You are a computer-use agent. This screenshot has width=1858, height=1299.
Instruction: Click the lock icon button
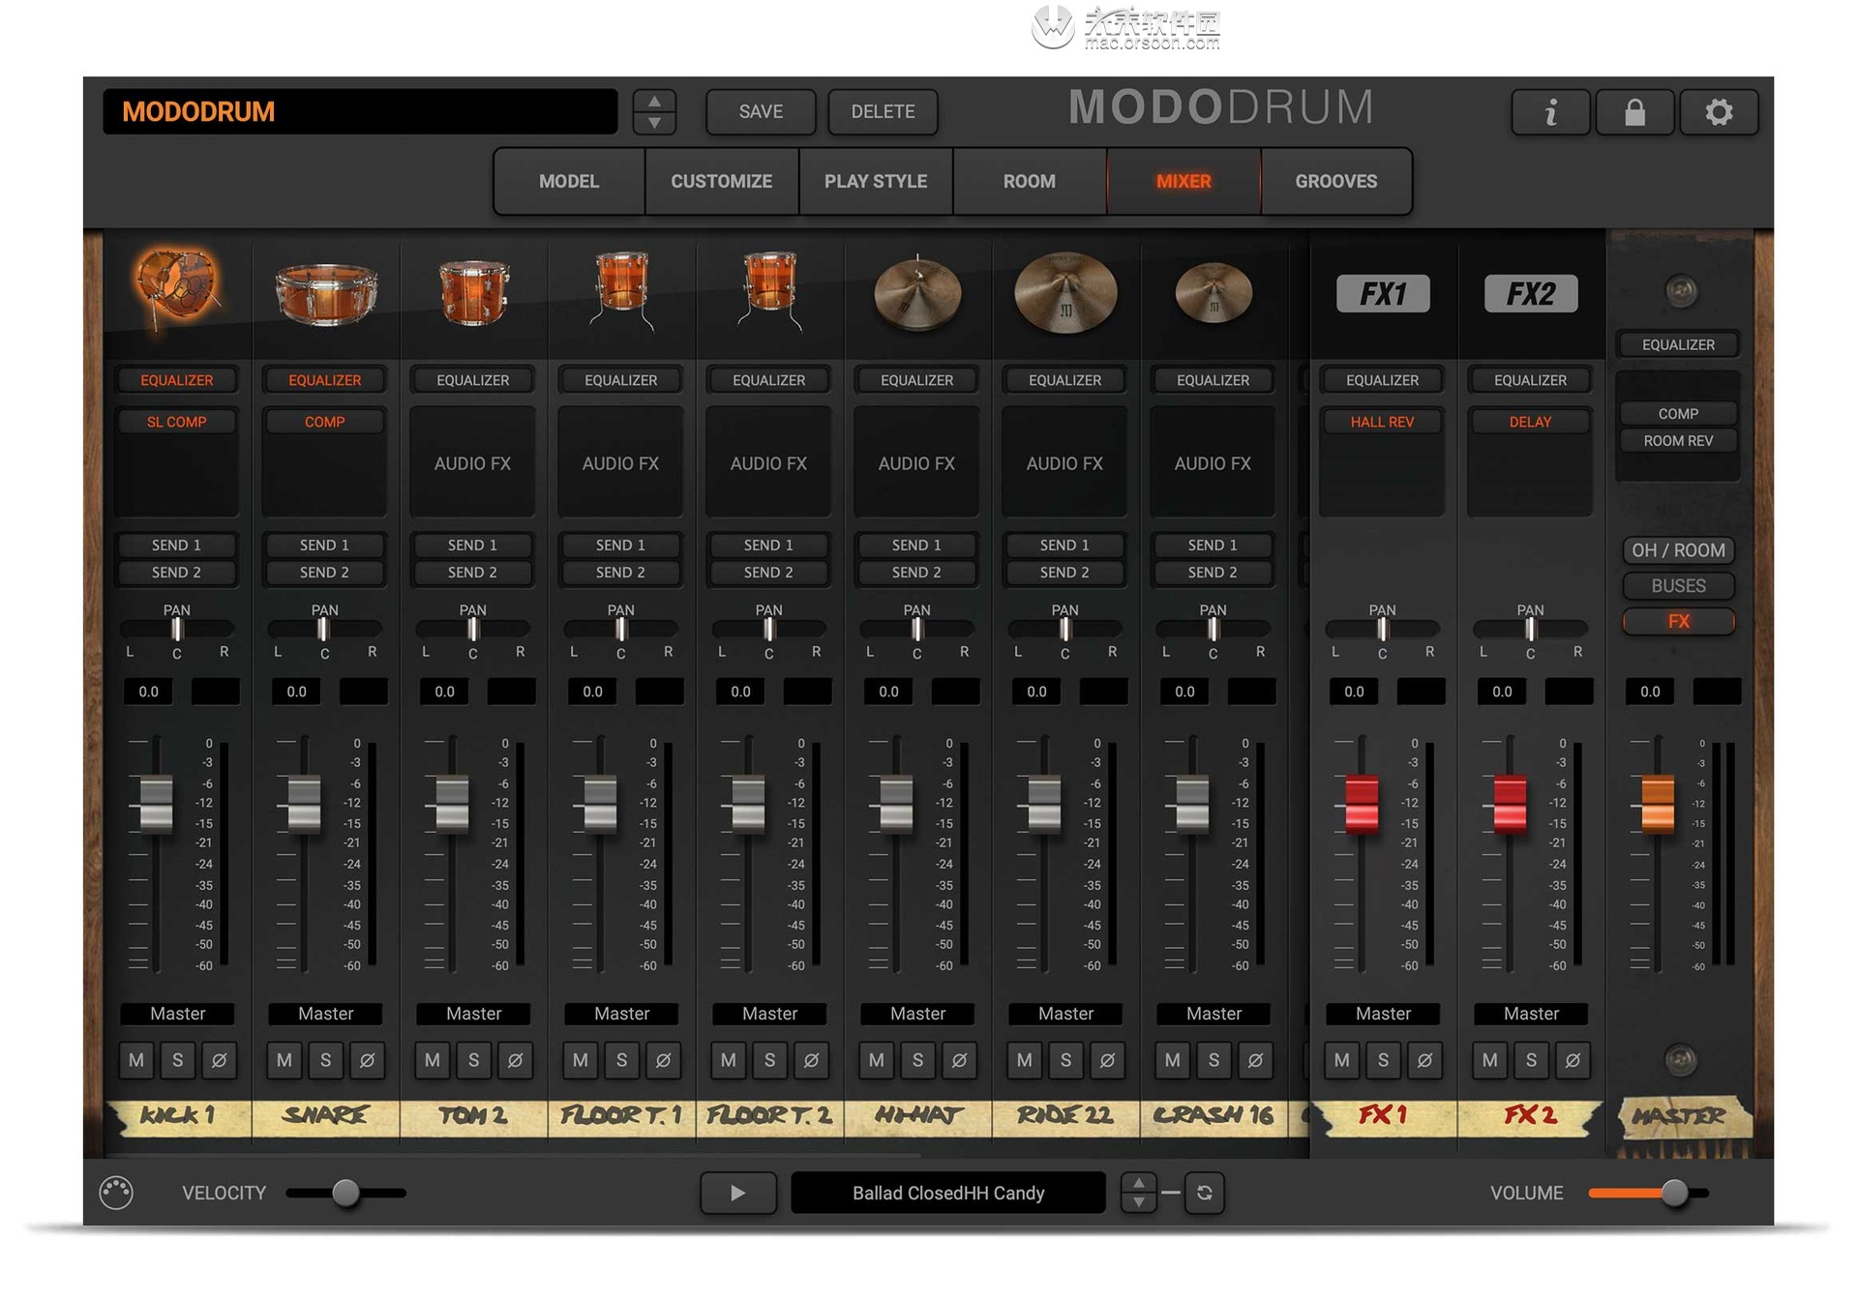coord(1634,112)
